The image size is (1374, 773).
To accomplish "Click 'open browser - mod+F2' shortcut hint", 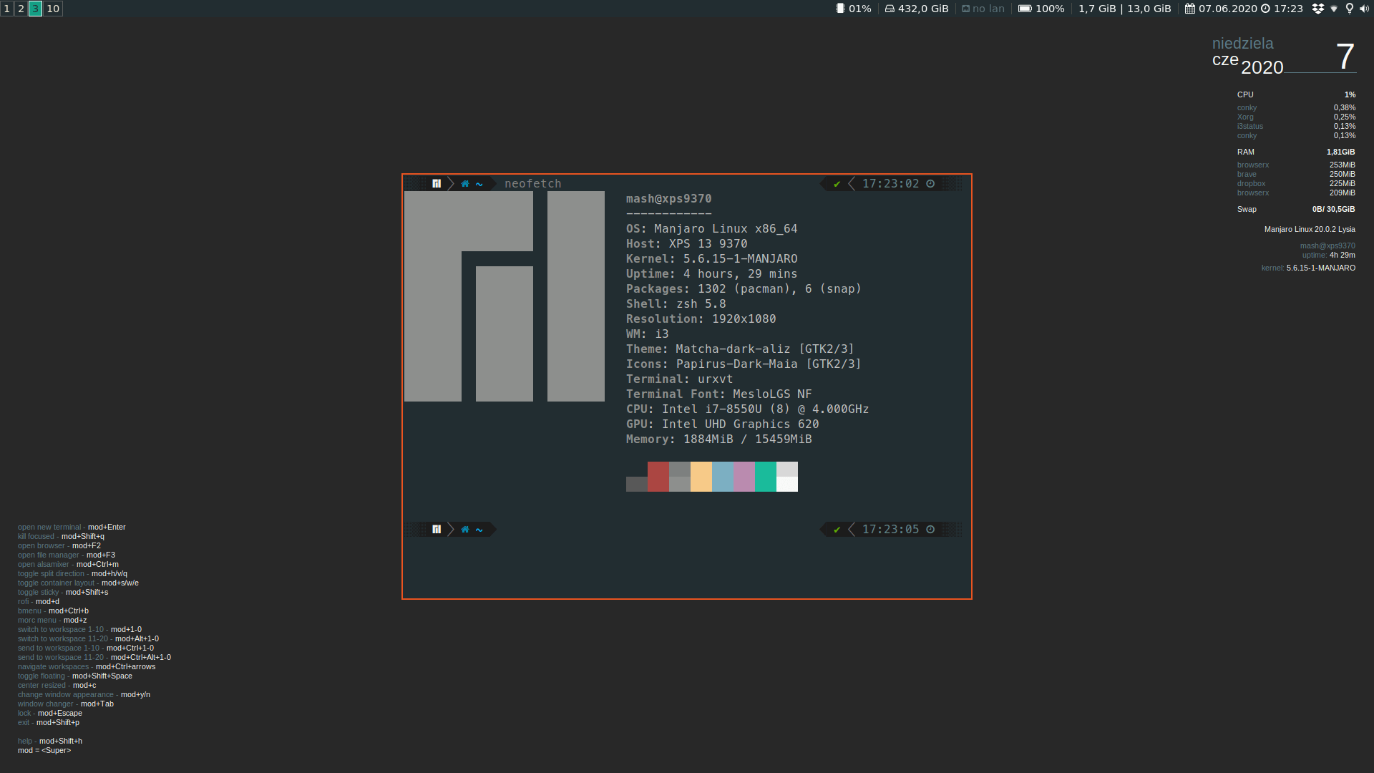I will 59,546.
